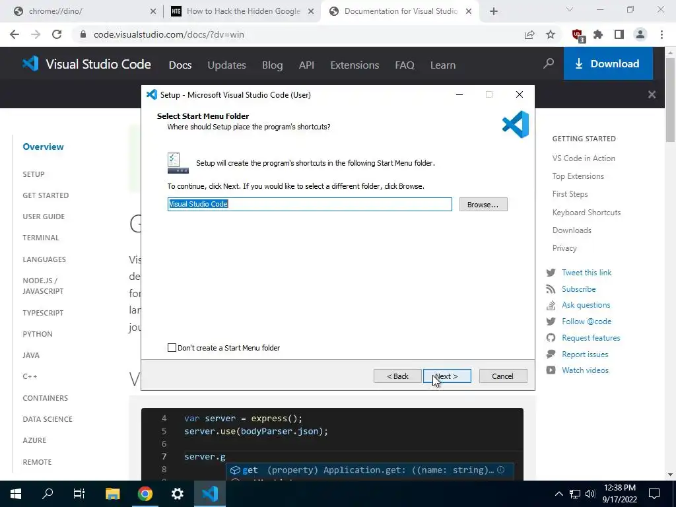The height and width of the screenshot is (507, 676).
Task: Open Chrome tab search chevron
Action: (x=570, y=9)
